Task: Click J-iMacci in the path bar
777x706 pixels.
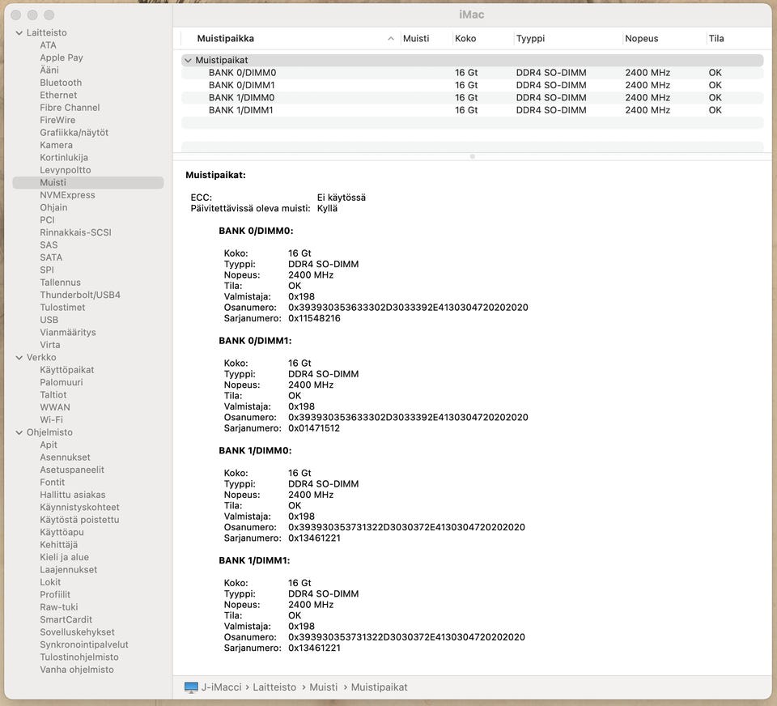Action: click(x=221, y=687)
